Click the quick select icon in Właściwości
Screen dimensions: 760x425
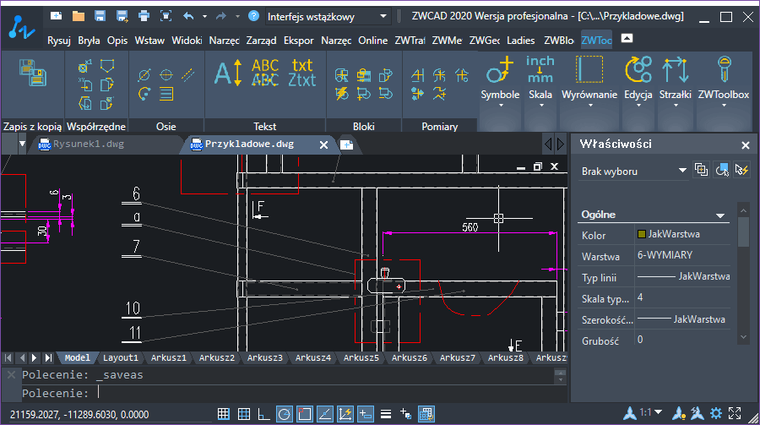click(x=741, y=170)
